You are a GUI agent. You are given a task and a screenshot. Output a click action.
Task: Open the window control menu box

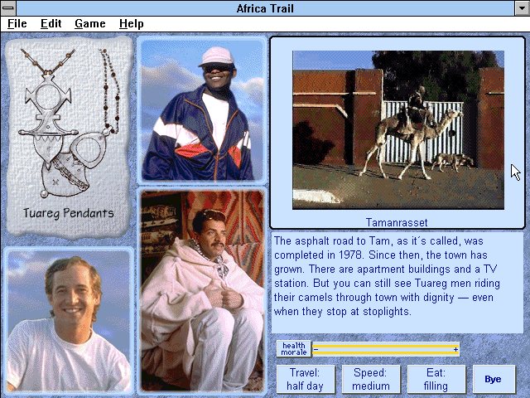[8, 7]
